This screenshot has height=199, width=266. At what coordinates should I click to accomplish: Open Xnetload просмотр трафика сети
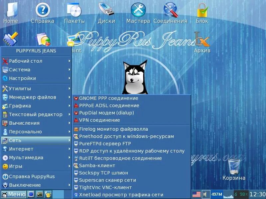[131, 195]
